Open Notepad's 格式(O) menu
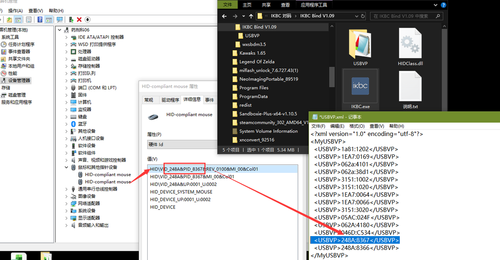500x260 pixels. (x=357, y=126)
